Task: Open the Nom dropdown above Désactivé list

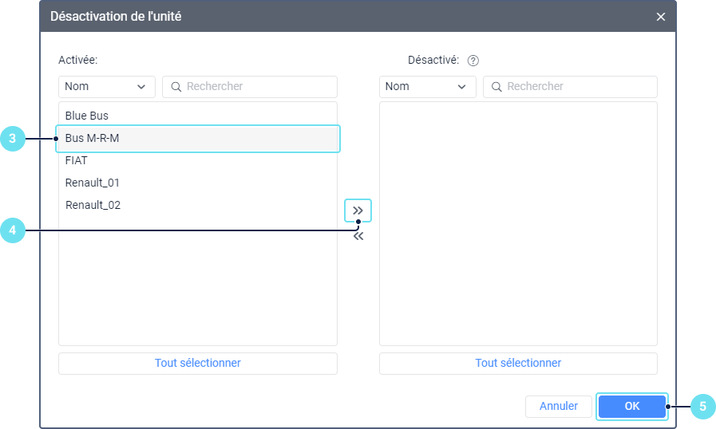Action: pyautogui.click(x=427, y=87)
